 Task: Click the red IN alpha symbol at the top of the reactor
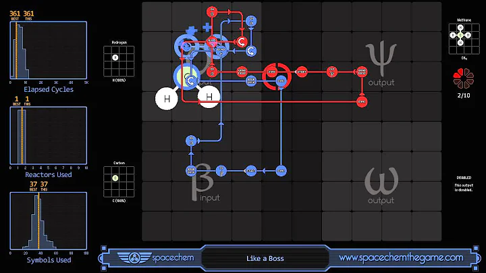pyautogui.click(x=213, y=12)
